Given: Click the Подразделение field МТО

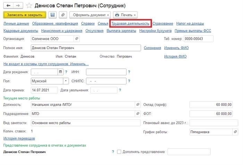Looking at the screenshot, I should (83, 114).
